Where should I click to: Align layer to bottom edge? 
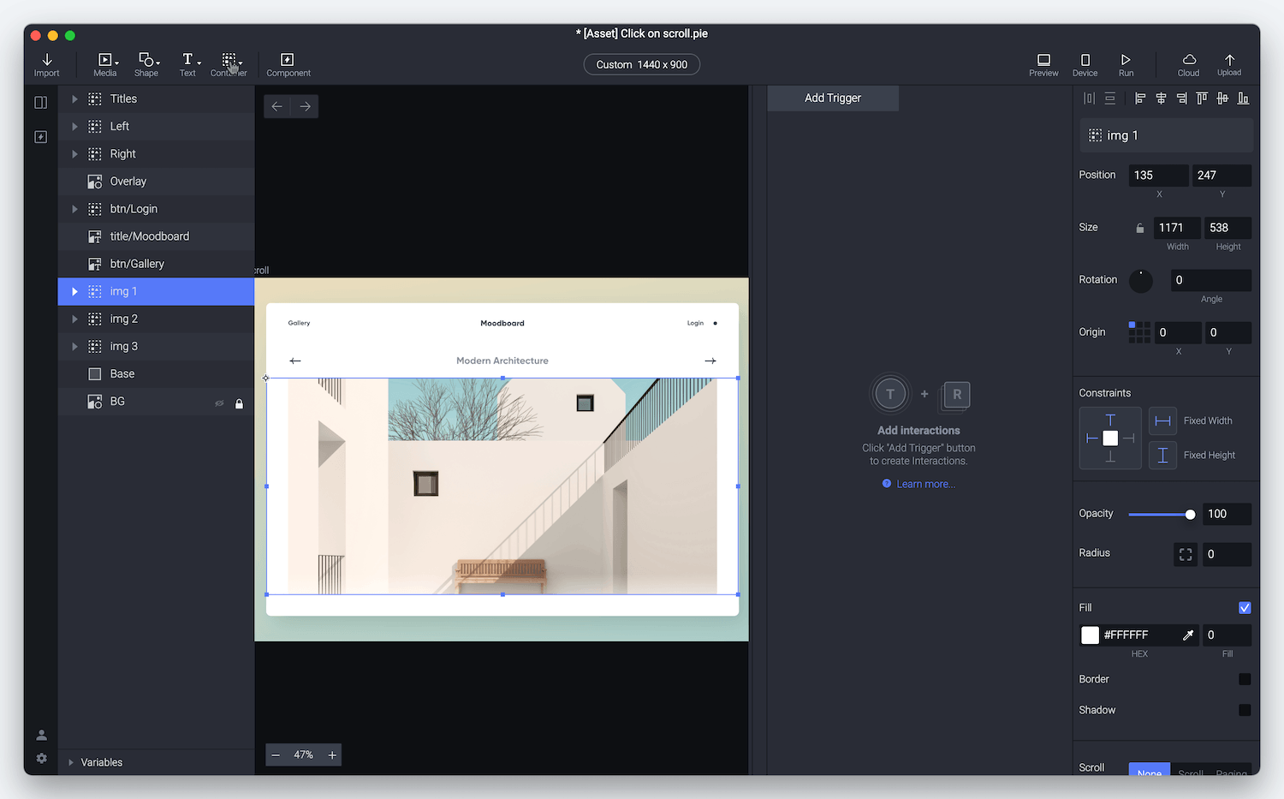[x=1243, y=98]
